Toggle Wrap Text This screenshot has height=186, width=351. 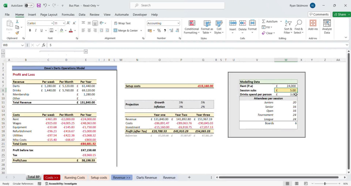coord(122,23)
